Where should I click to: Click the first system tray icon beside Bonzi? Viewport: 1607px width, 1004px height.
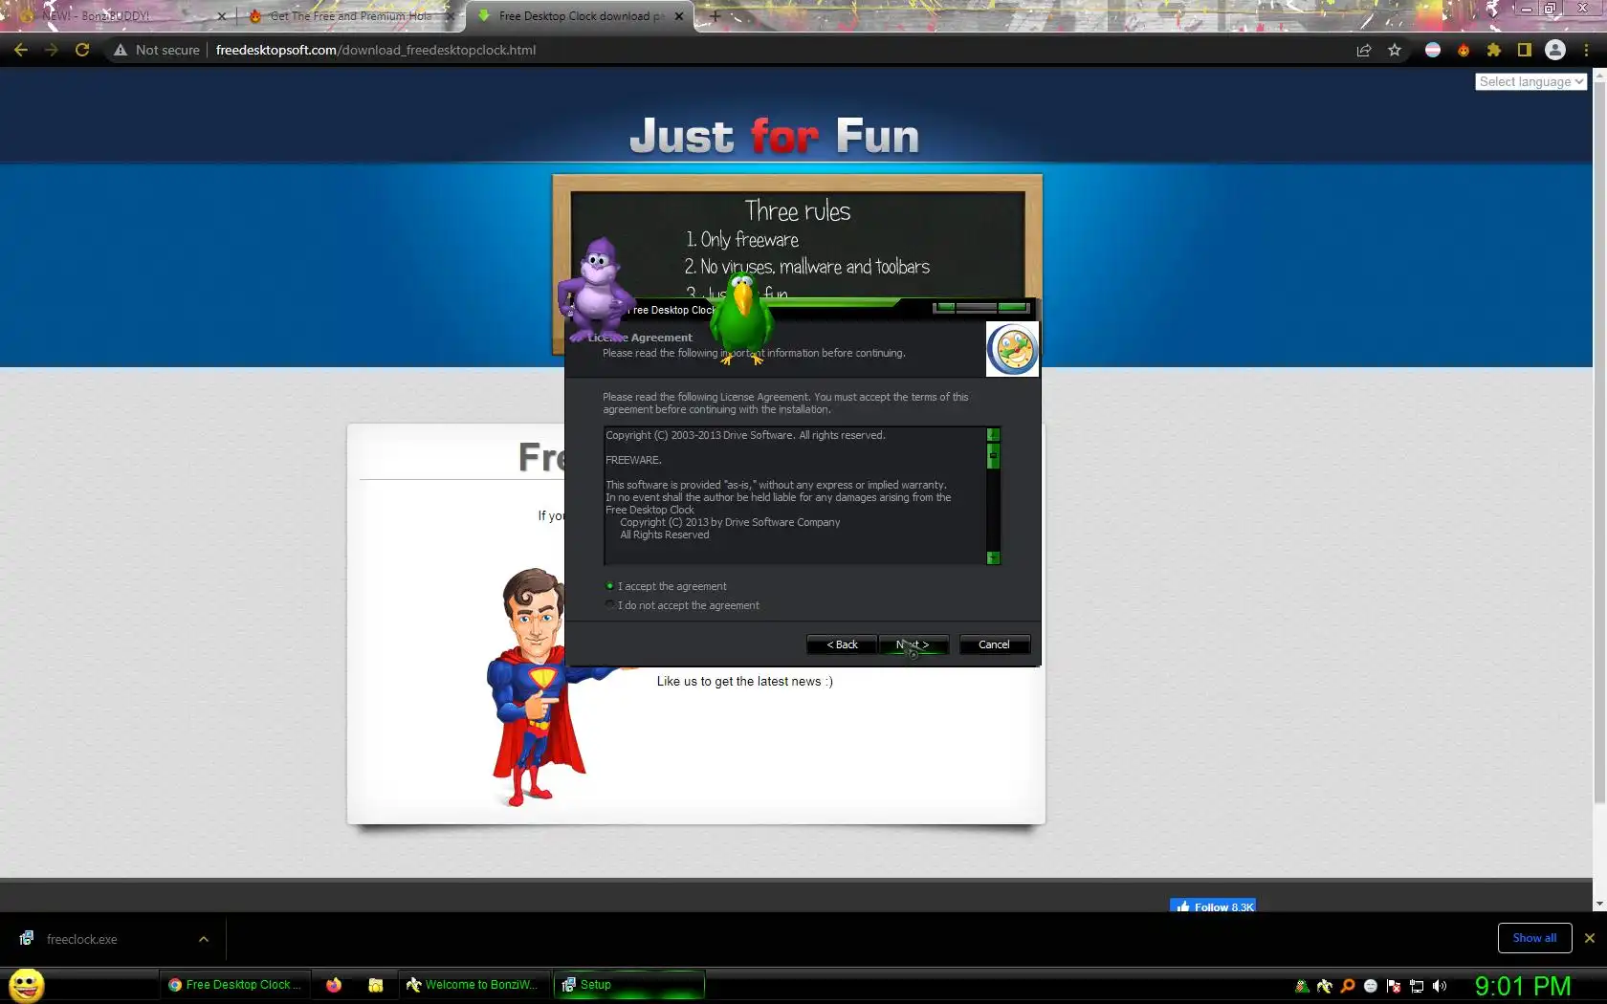click(x=1302, y=986)
